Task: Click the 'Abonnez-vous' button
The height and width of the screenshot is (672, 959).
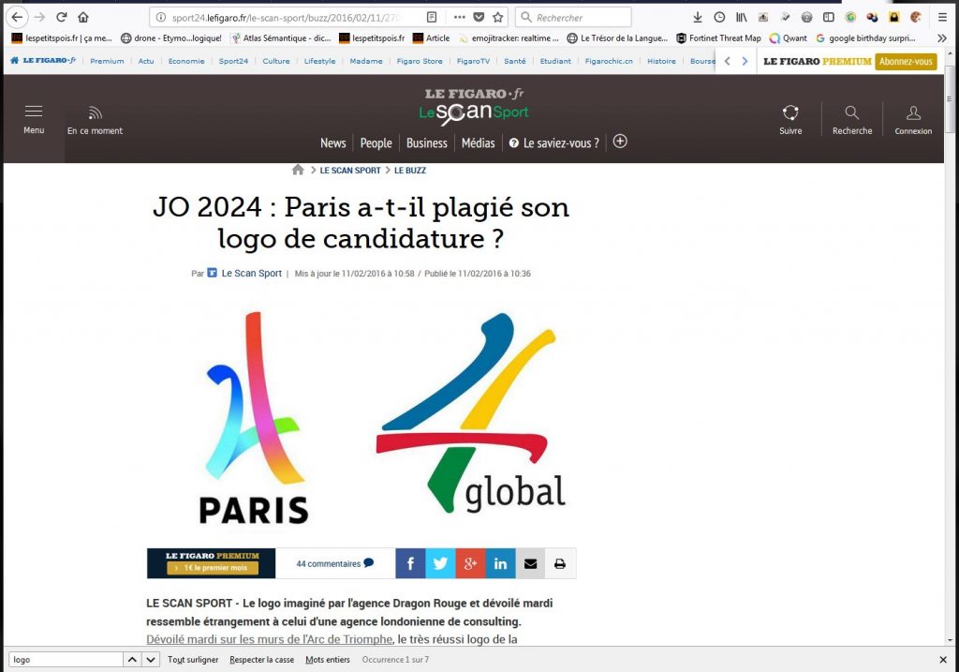Action: coord(906,62)
